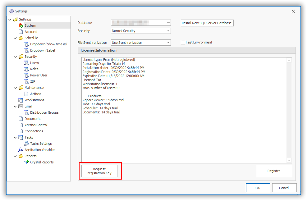Collapse the Schedule tree node
Screen dimensions: 307x201
[16, 38]
